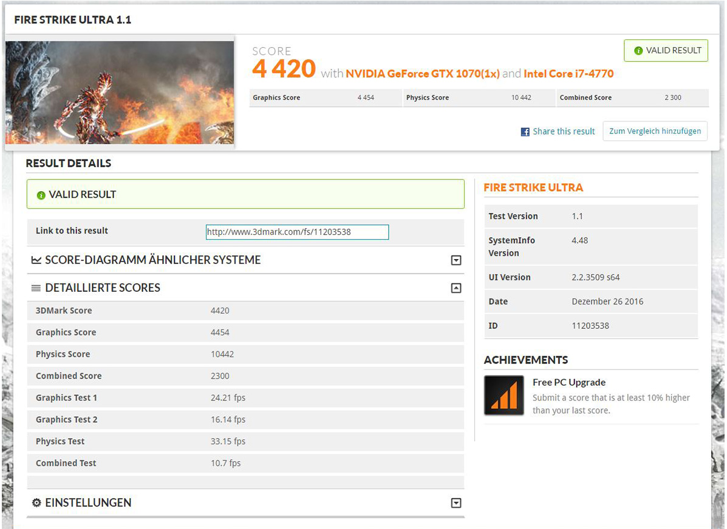Click the info icon in the VALID RESULT banner under Result Details

tap(41, 195)
